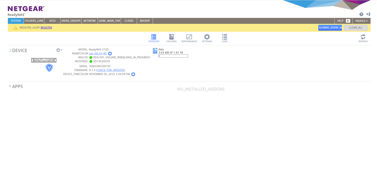The width and height of the screenshot is (377, 178).
Task: Open the Profile dropdown menu
Action: [x=361, y=21]
